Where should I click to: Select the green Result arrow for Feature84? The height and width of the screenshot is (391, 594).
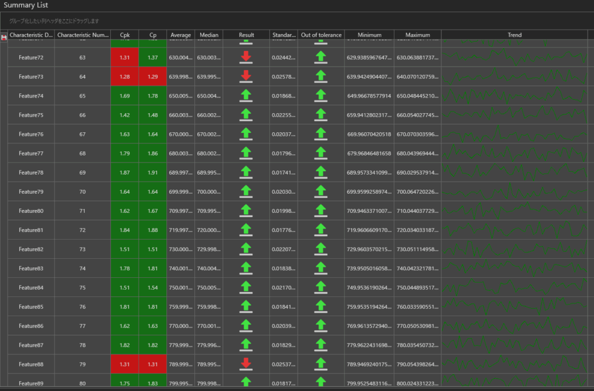point(246,287)
